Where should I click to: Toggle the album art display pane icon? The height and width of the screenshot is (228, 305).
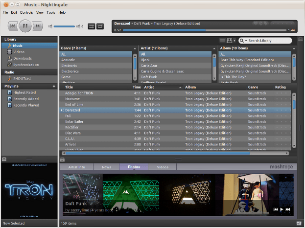point(4,160)
